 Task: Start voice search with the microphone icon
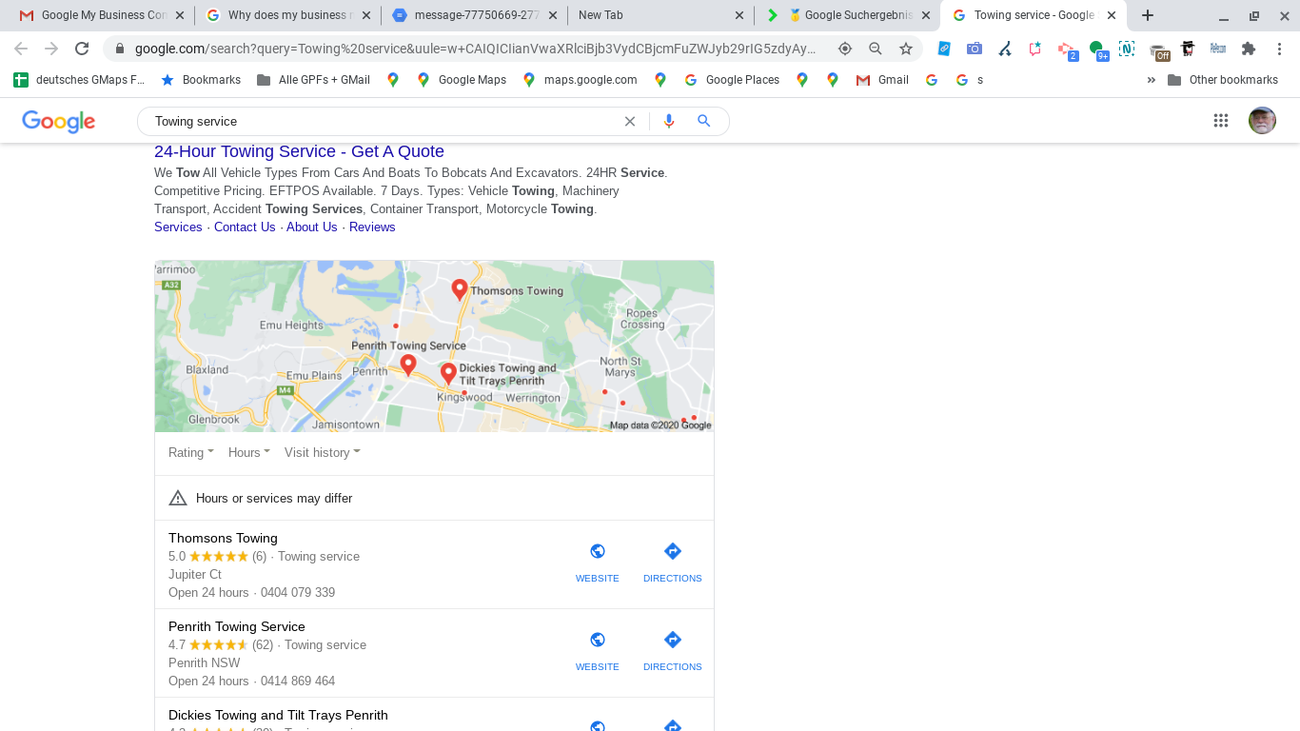669,121
